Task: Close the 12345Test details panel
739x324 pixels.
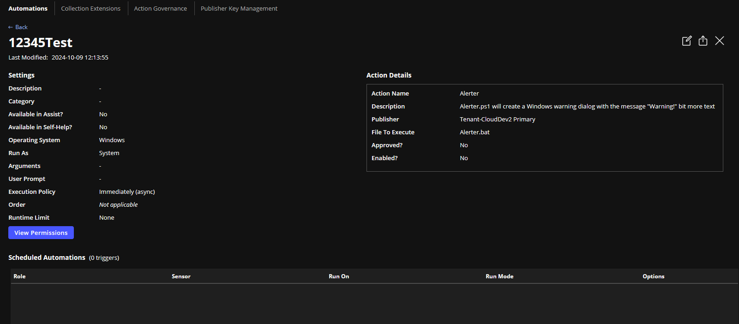Action: [720, 41]
